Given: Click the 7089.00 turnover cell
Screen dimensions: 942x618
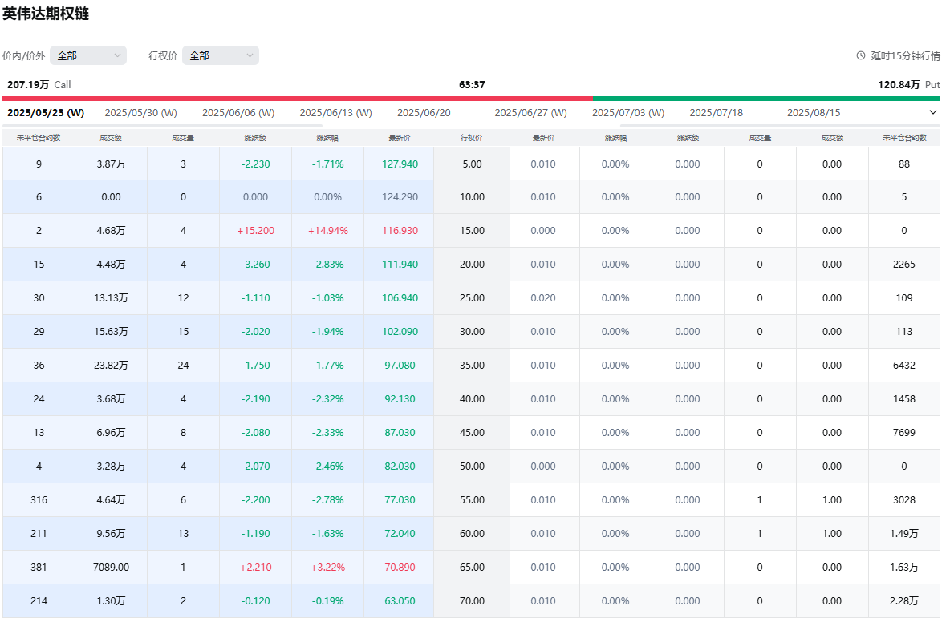Looking at the screenshot, I should (111, 567).
